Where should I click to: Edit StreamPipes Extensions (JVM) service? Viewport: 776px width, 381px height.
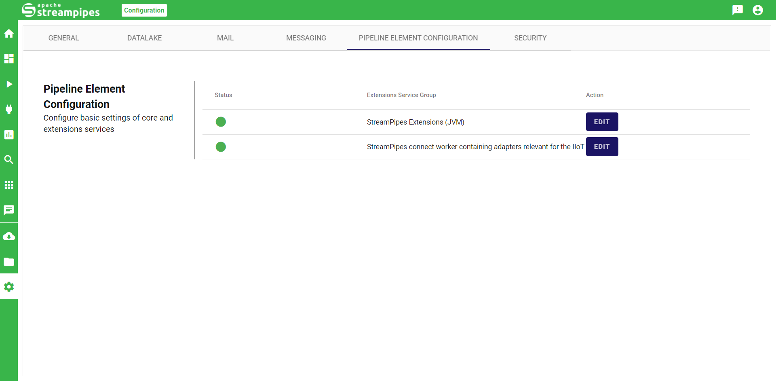pyautogui.click(x=602, y=122)
